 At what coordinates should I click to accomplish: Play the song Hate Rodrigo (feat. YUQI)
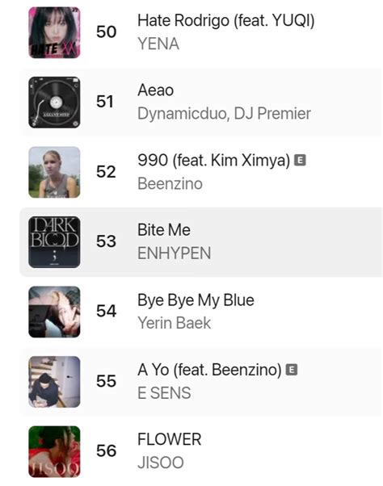tap(226, 21)
